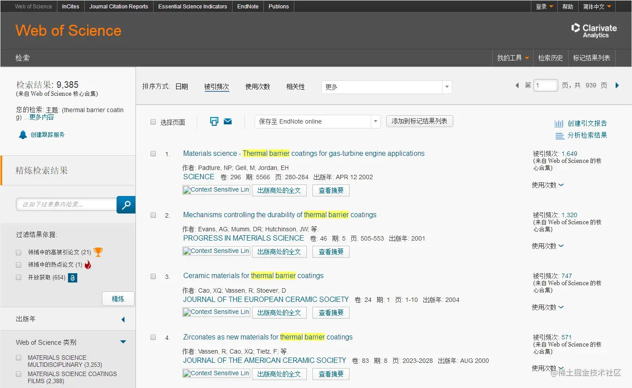Enable the 领域中的高被引论文 filter checkbox

tap(19, 252)
